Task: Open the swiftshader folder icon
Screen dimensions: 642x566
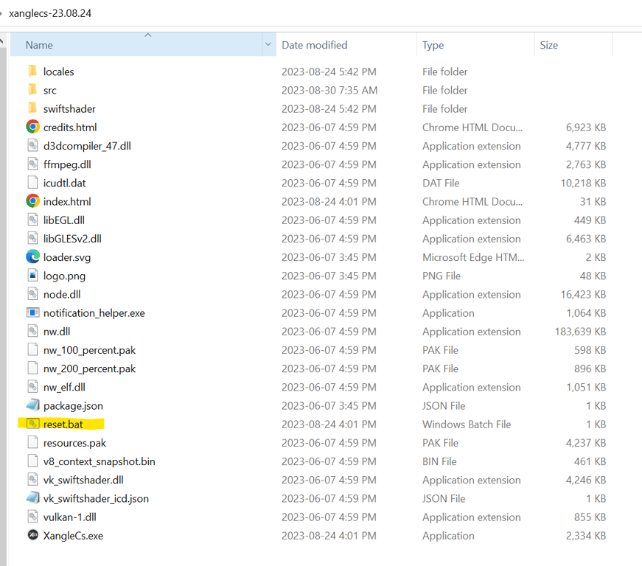Action: 32,108
